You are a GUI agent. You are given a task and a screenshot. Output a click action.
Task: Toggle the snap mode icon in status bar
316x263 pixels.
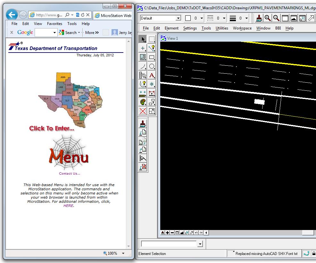pos(306,253)
